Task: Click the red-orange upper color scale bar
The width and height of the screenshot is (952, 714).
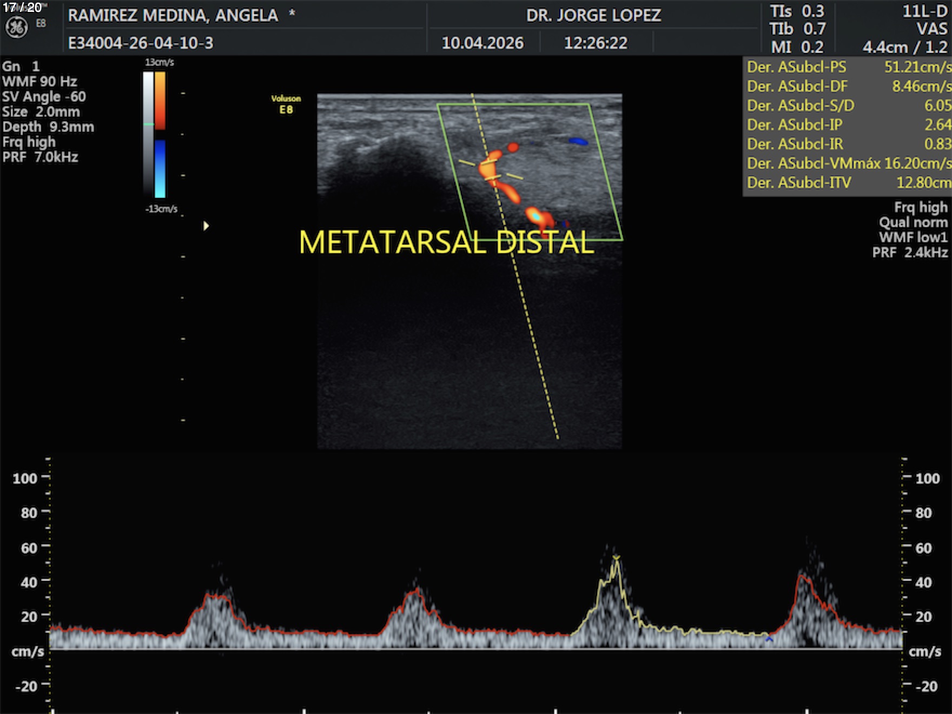Action: coord(160,100)
